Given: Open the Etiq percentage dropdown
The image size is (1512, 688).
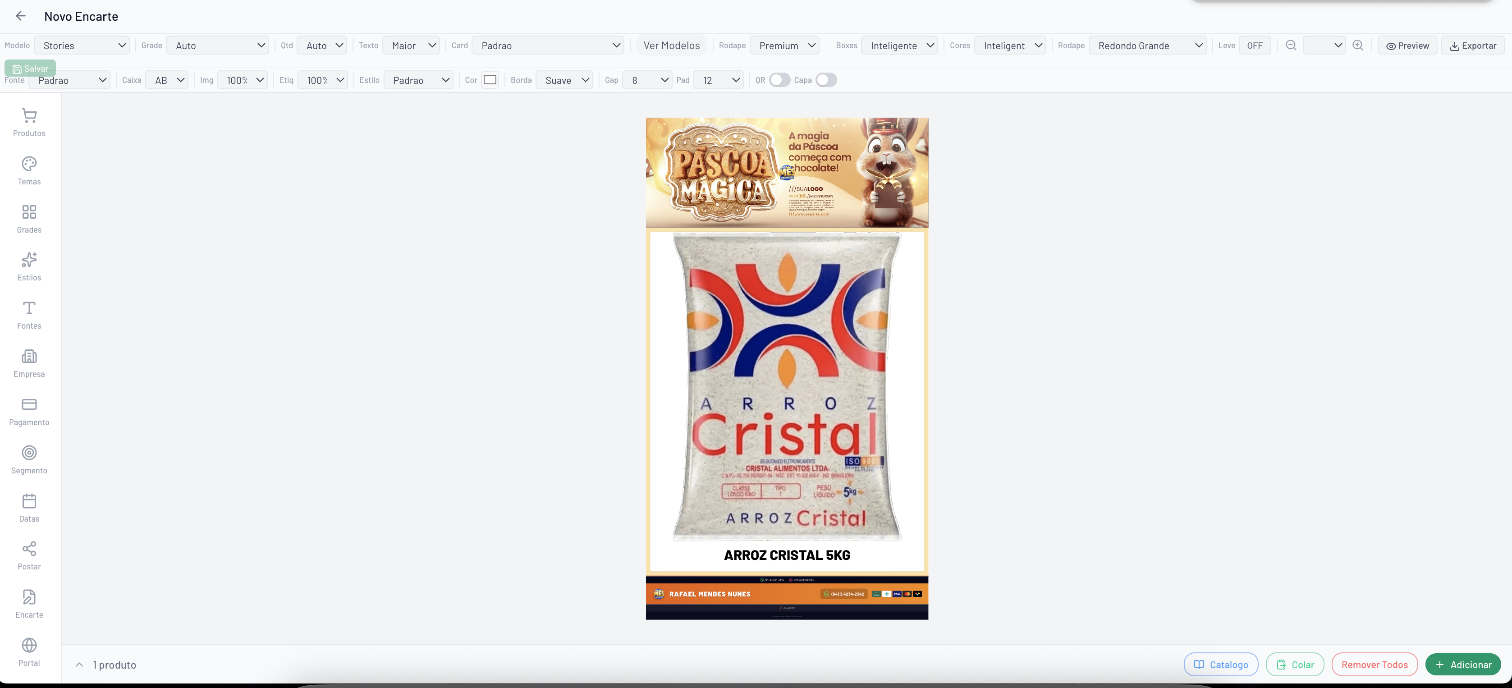Looking at the screenshot, I should pyautogui.click(x=323, y=80).
